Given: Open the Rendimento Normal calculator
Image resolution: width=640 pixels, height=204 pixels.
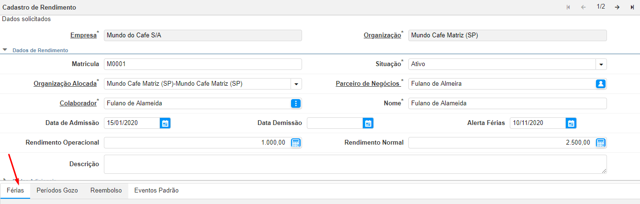Looking at the screenshot, I should (x=601, y=143).
